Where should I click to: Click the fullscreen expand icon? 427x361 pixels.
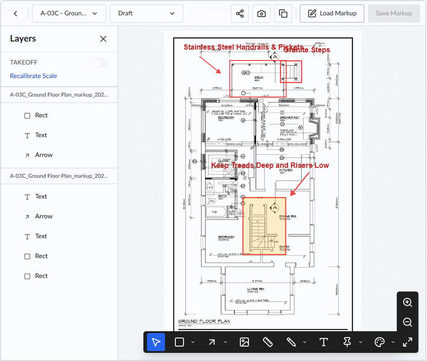[408, 342]
